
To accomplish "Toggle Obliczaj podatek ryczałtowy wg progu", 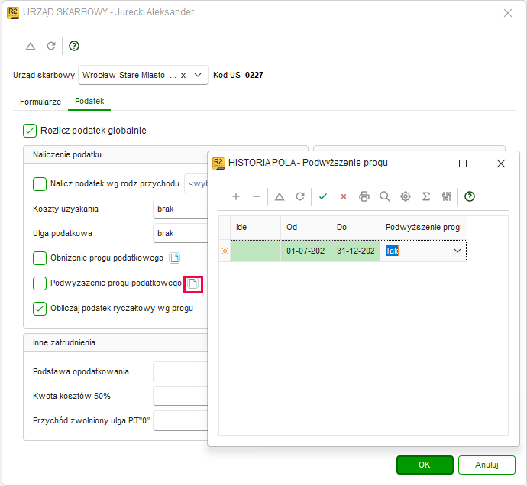I will 40,309.
